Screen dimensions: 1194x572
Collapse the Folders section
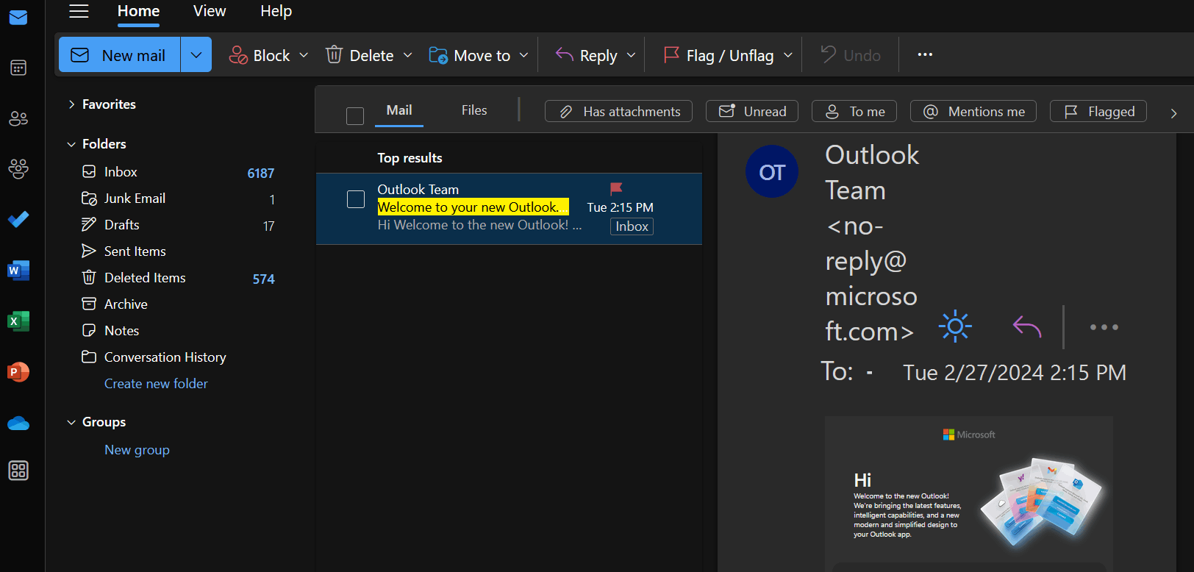[71, 144]
